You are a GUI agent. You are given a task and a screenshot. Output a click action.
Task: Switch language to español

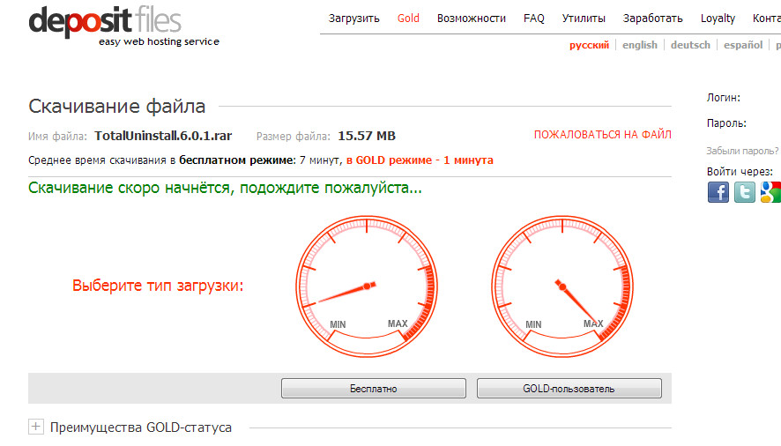coord(742,45)
